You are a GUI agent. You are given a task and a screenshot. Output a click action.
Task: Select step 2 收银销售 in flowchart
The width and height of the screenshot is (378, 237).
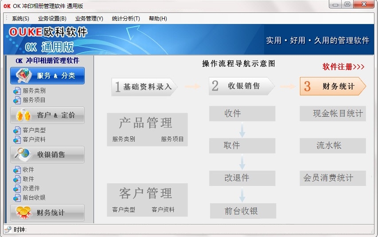pyautogui.click(x=242, y=86)
